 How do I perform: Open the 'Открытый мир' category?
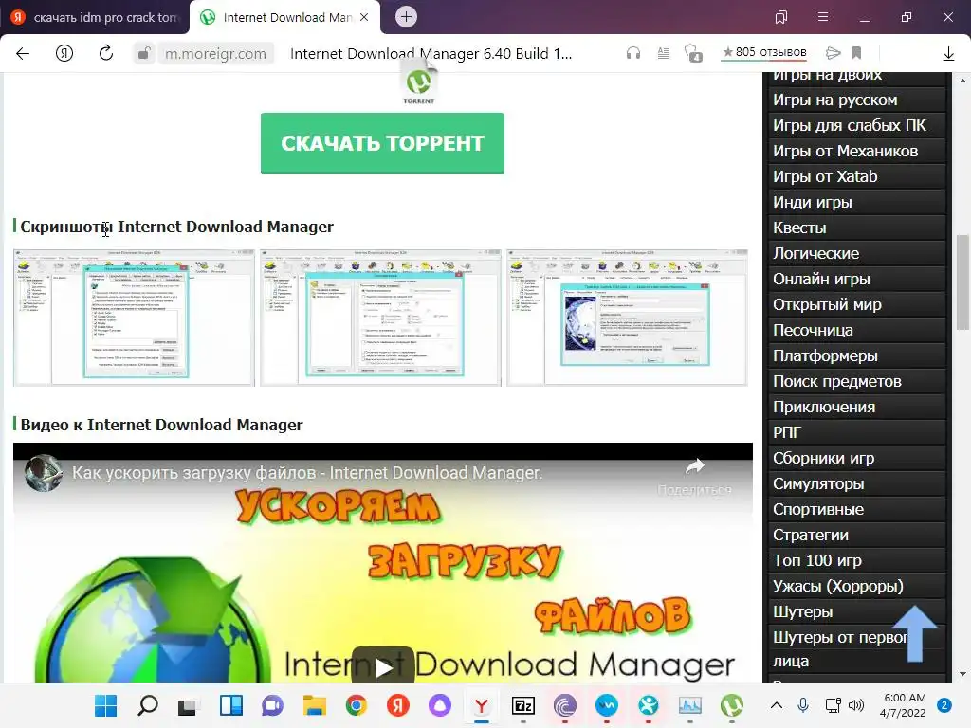point(856,304)
